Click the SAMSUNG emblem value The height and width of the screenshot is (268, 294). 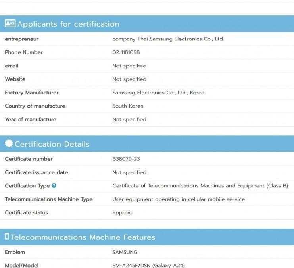[125, 252]
